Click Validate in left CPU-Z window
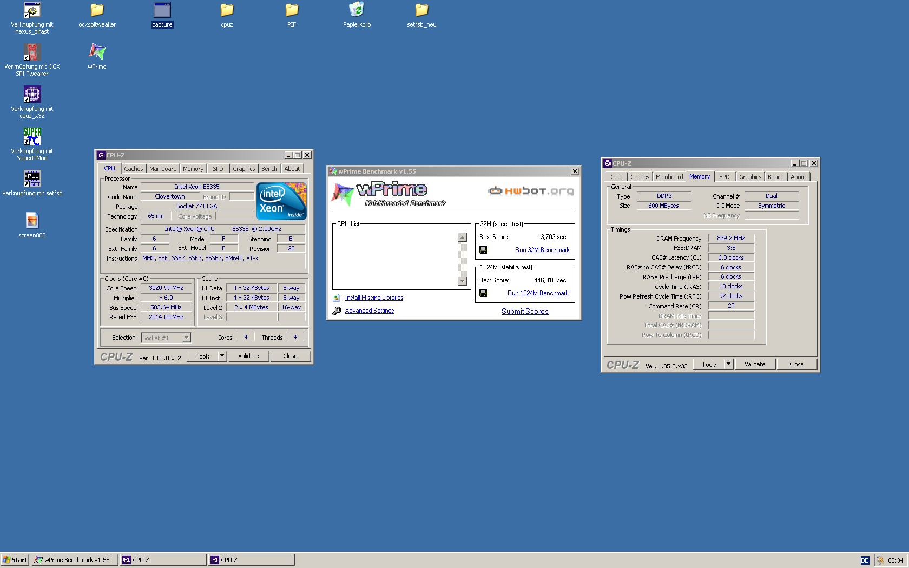 point(248,356)
